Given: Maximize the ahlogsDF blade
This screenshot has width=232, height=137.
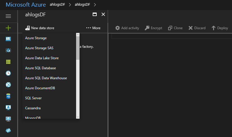Looking at the screenshot, I should [95, 14].
